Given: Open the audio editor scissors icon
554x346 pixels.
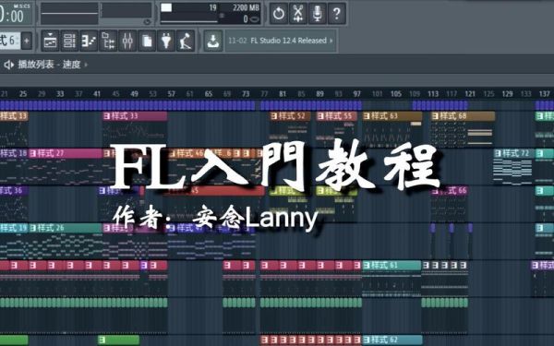Looking at the screenshot, I should click(x=298, y=14).
